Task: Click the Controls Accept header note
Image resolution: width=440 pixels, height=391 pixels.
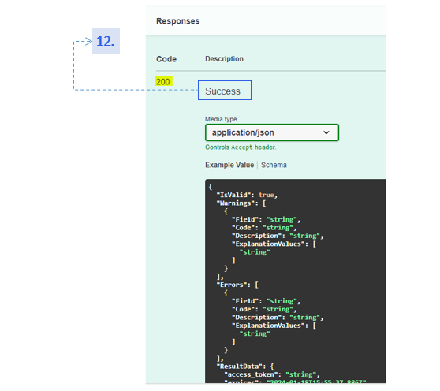Action: (x=241, y=147)
